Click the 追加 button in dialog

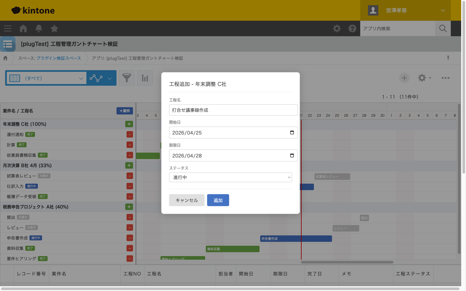click(218, 200)
